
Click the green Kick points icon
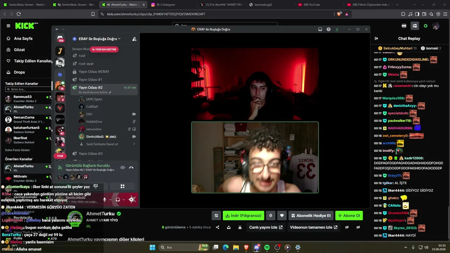click(425, 26)
